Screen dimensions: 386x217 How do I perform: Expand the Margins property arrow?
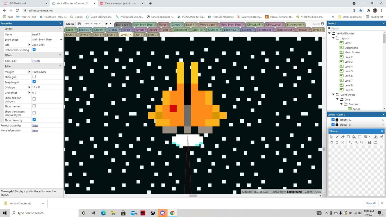coord(29,72)
